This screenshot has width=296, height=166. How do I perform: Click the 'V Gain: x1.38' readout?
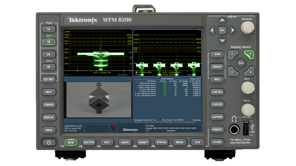coord(145,72)
